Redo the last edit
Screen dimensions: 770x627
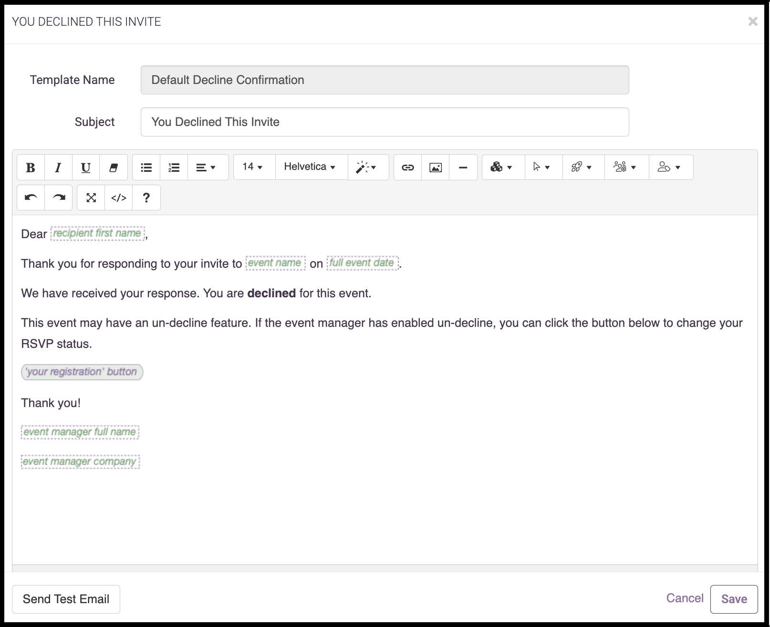click(58, 198)
